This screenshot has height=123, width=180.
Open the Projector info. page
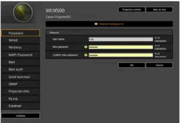pyautogui.click(x=20, y=91)
